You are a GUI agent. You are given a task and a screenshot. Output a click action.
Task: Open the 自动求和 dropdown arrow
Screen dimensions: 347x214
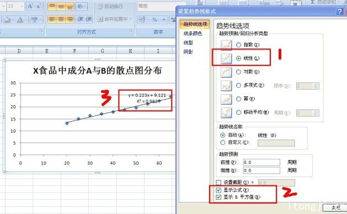coord(339,2)
